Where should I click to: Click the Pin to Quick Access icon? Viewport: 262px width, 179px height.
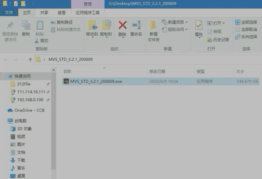(10, 26)
